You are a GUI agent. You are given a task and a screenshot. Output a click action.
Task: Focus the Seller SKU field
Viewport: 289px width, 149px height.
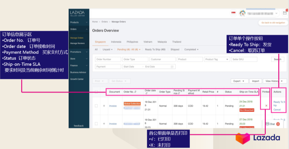tap(244, 59)
